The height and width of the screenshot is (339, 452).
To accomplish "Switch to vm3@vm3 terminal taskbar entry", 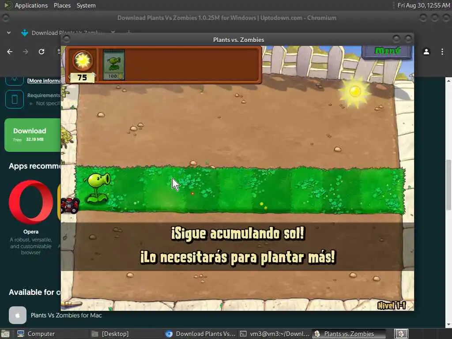I will click(275, 334).
